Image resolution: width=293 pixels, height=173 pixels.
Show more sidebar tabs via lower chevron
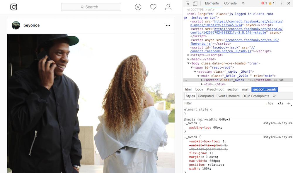[274, 96]
